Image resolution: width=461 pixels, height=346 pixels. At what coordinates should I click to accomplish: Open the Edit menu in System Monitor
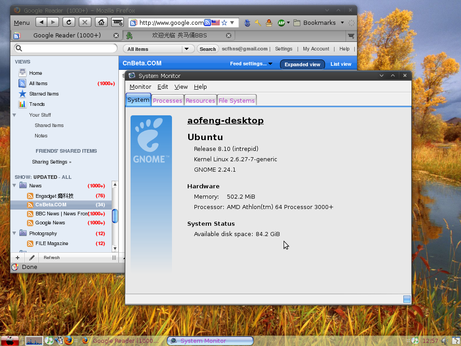(x=163, y=87)
